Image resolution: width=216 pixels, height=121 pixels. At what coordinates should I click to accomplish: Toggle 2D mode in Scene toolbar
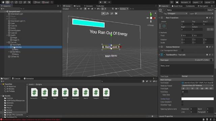click(81, 9)
